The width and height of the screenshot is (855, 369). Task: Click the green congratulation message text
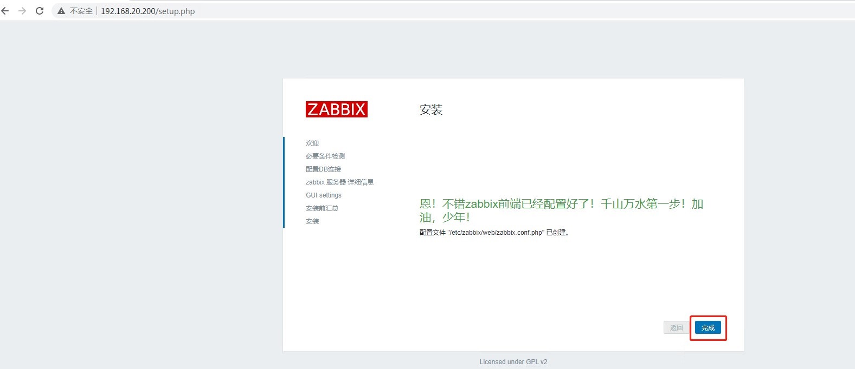[x=561, y=210]
